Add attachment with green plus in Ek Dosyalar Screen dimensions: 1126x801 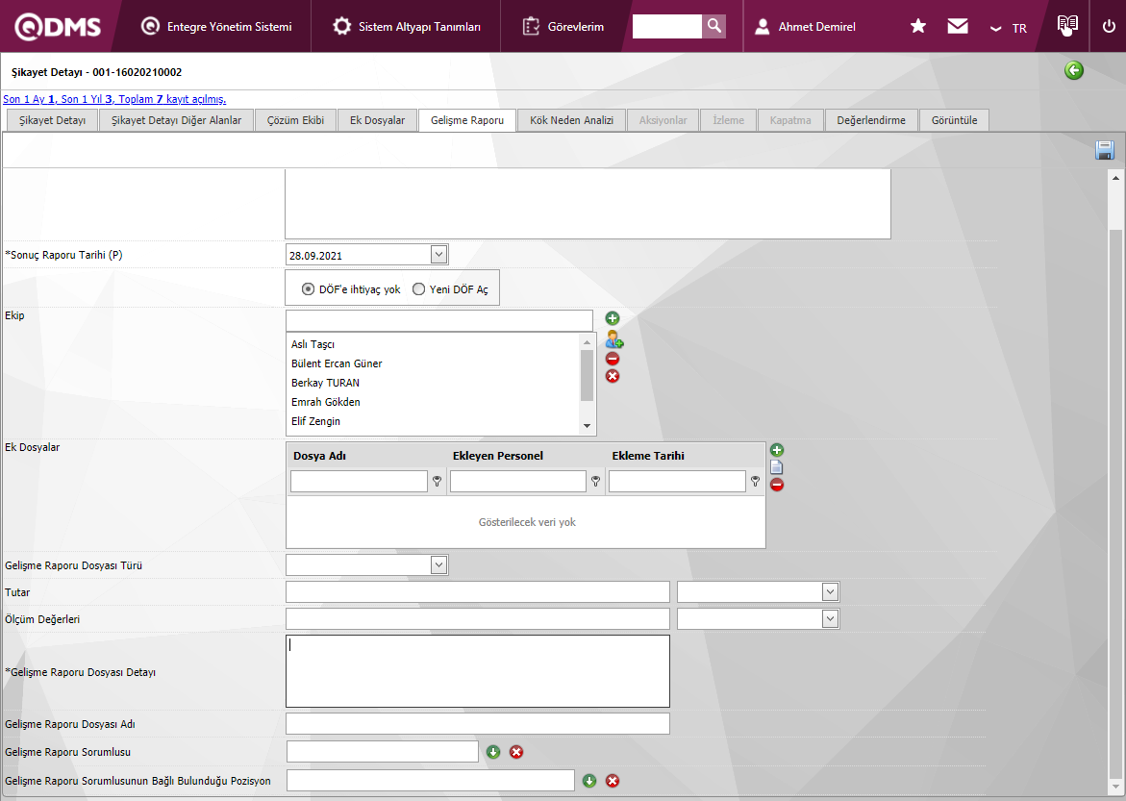tap(777, 450)
